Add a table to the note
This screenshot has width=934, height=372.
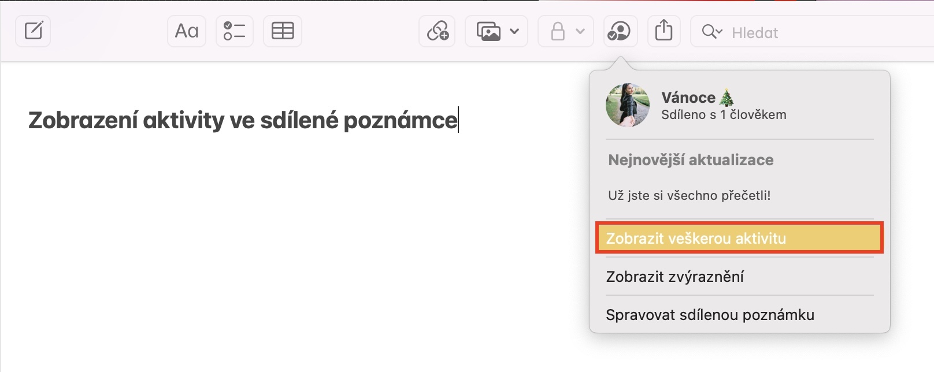pos(283,31)
